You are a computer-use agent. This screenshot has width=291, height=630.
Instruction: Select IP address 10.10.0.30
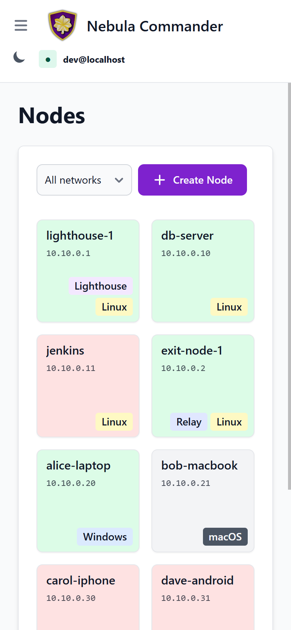coord(71,598)
